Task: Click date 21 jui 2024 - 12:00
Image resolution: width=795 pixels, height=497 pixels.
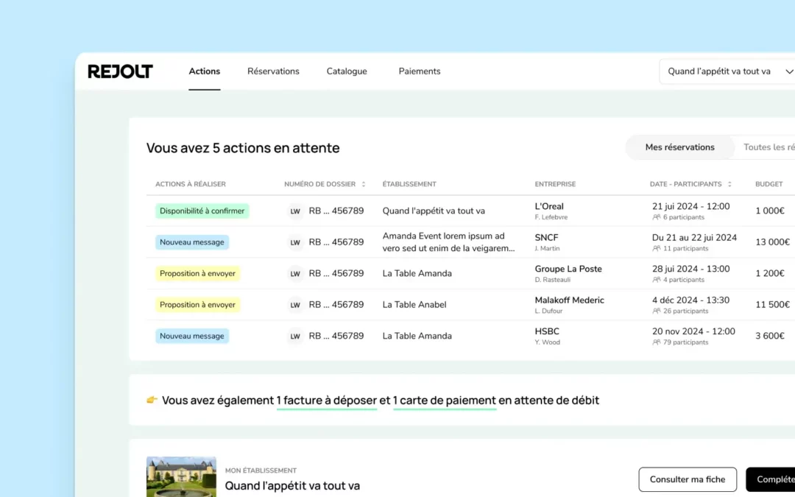Action: (x=690, y=206)
